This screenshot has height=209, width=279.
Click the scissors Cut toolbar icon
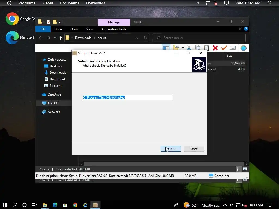point(189,48)
